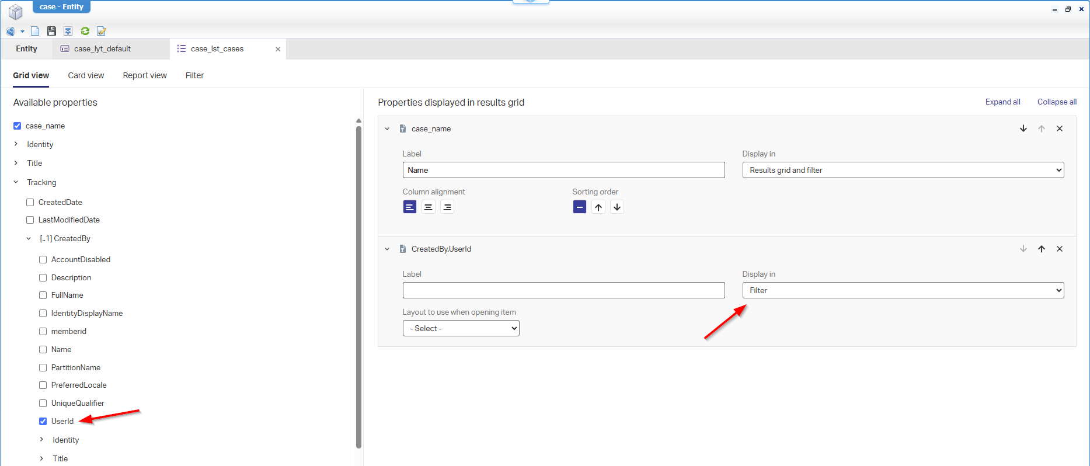
Task: Open layout Select dropdown
Action: pyautogui.click(x=461, y=328)
